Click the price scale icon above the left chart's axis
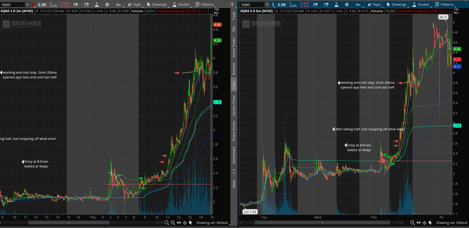 click(x=216, y=11)
